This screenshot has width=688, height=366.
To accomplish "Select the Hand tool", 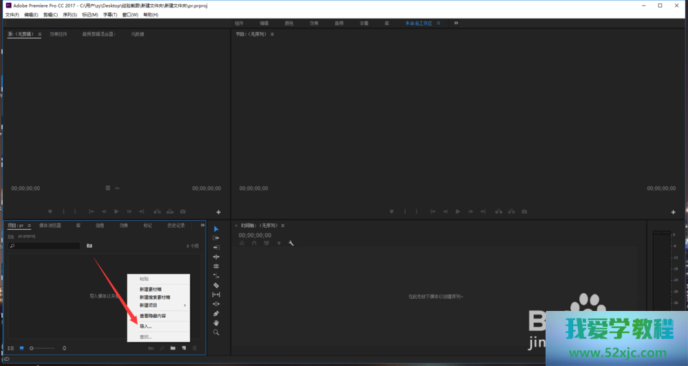I will pyautogui.click(x=216, y=323).
